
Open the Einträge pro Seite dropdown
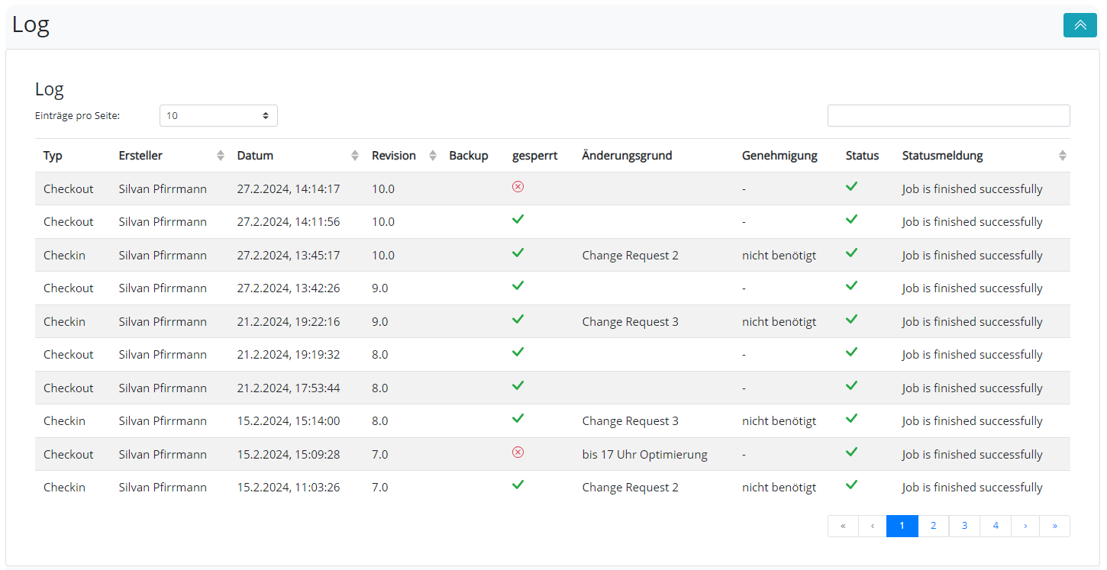218,116
